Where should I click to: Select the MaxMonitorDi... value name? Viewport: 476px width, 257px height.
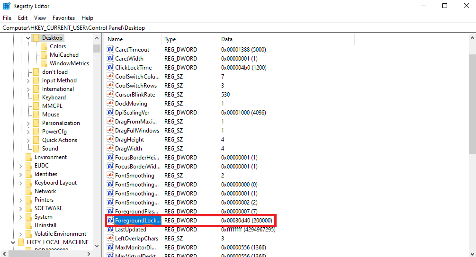tap(135, 247)
